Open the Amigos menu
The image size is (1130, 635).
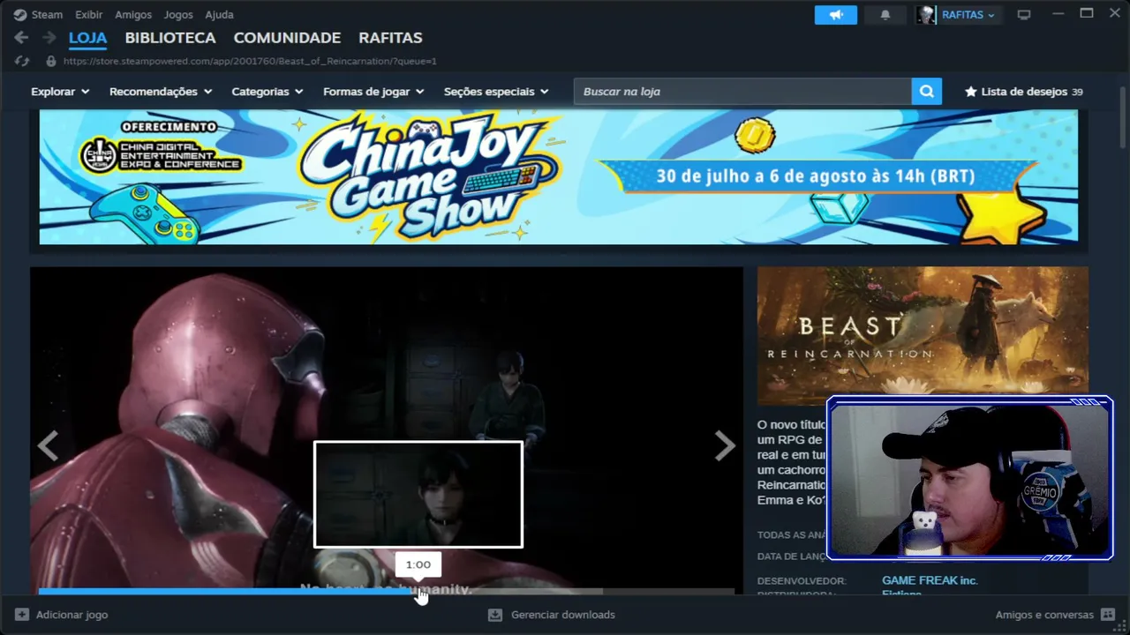tap(133, 15)
